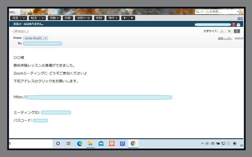Launch the Mail app from taskbar

[101, 143]
